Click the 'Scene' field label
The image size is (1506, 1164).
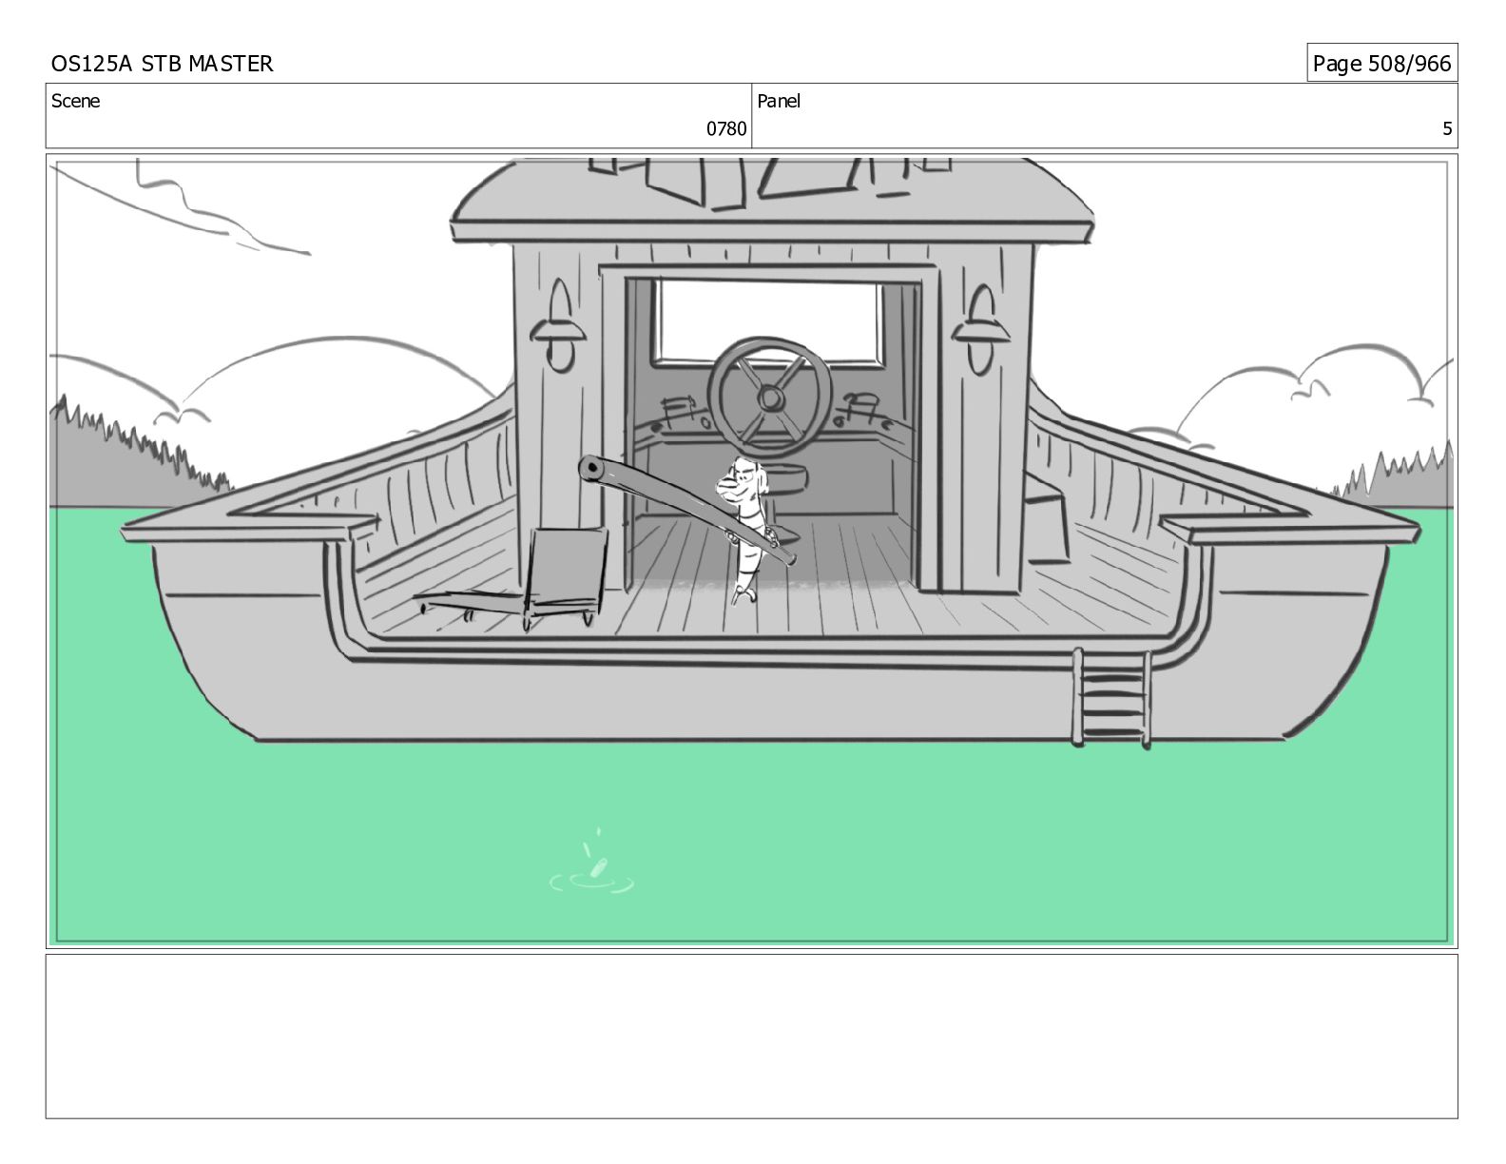[75, 101]
